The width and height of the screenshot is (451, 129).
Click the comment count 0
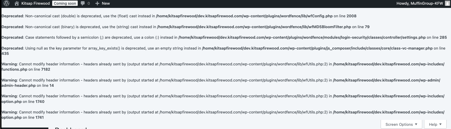(x=89, y=4)
